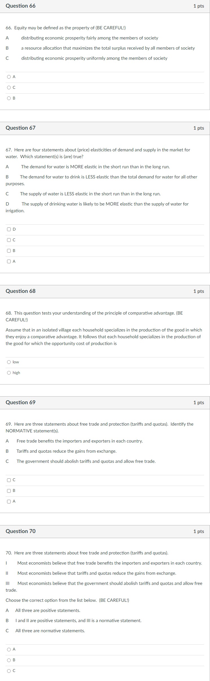Check option A in Question 69

[x=9, y=501]
